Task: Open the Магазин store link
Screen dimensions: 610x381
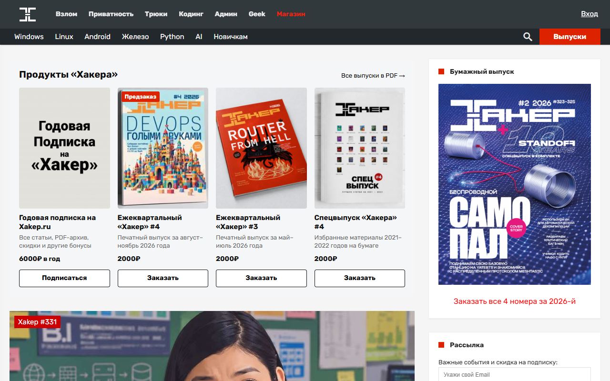Action: [x=291, y=14]
